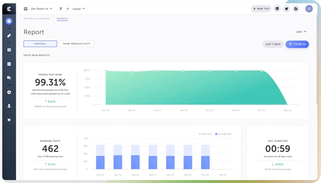The image size is (321, 183).
Task: Click the Nov 16 point on the line chart
Action: pos(132,71)
